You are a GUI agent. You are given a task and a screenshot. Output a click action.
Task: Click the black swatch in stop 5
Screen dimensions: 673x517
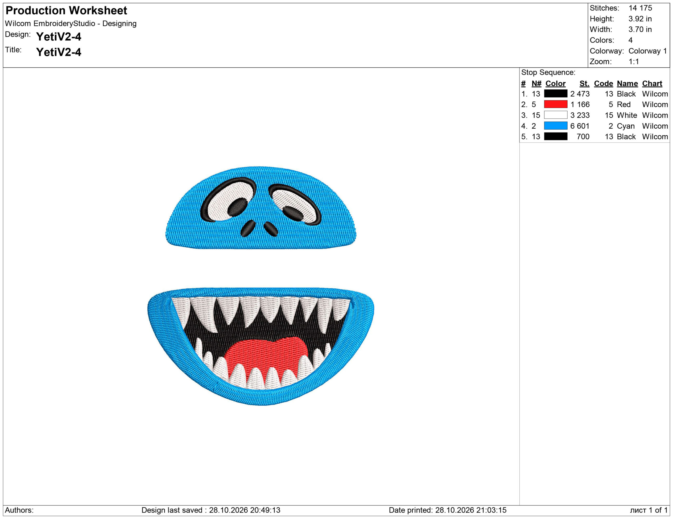point(555,136)
